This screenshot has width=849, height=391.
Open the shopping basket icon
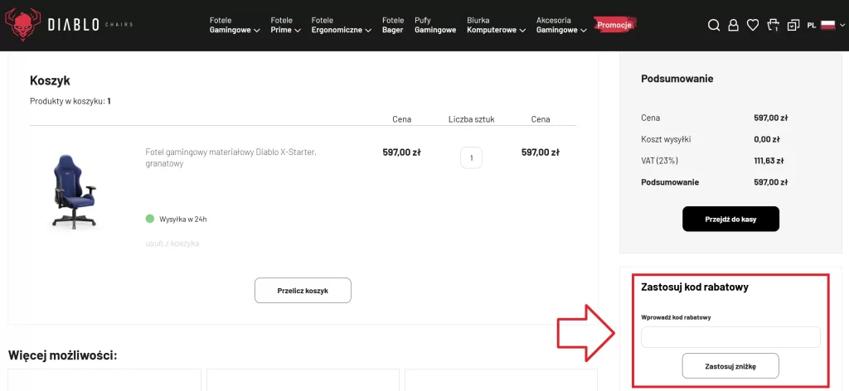(774, 25)
